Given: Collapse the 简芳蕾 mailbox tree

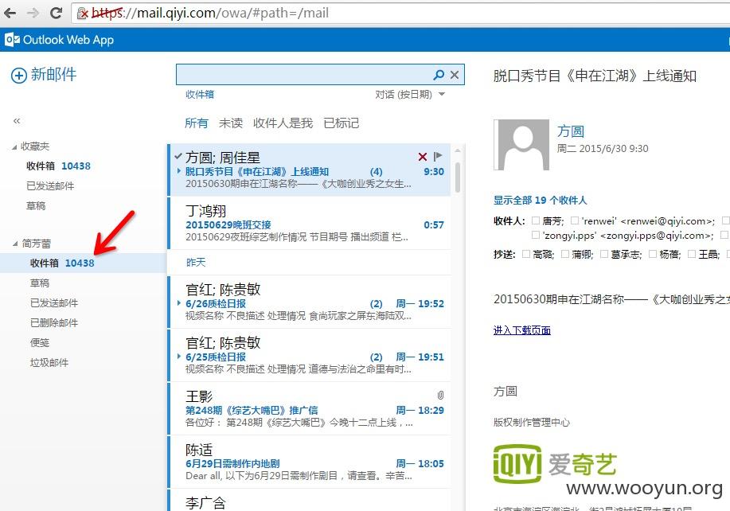Looking at the screenshot, I should [x=15, y=244].
